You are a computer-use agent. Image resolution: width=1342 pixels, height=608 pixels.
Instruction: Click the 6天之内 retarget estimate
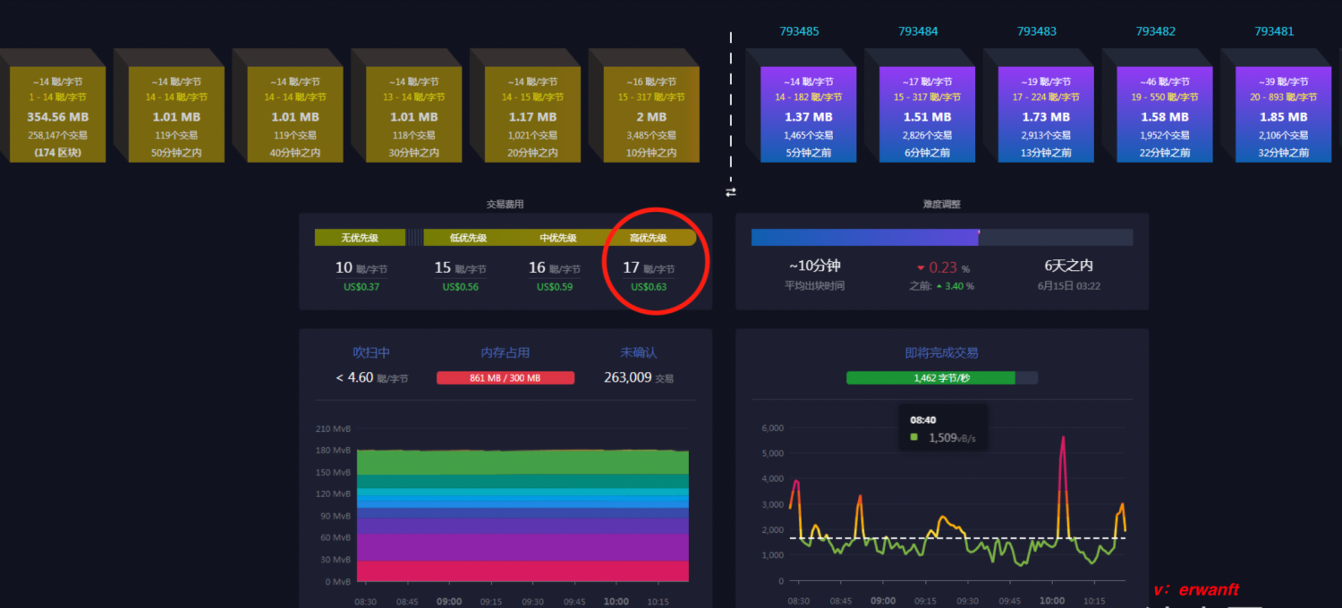click(x=1069, y=266)
